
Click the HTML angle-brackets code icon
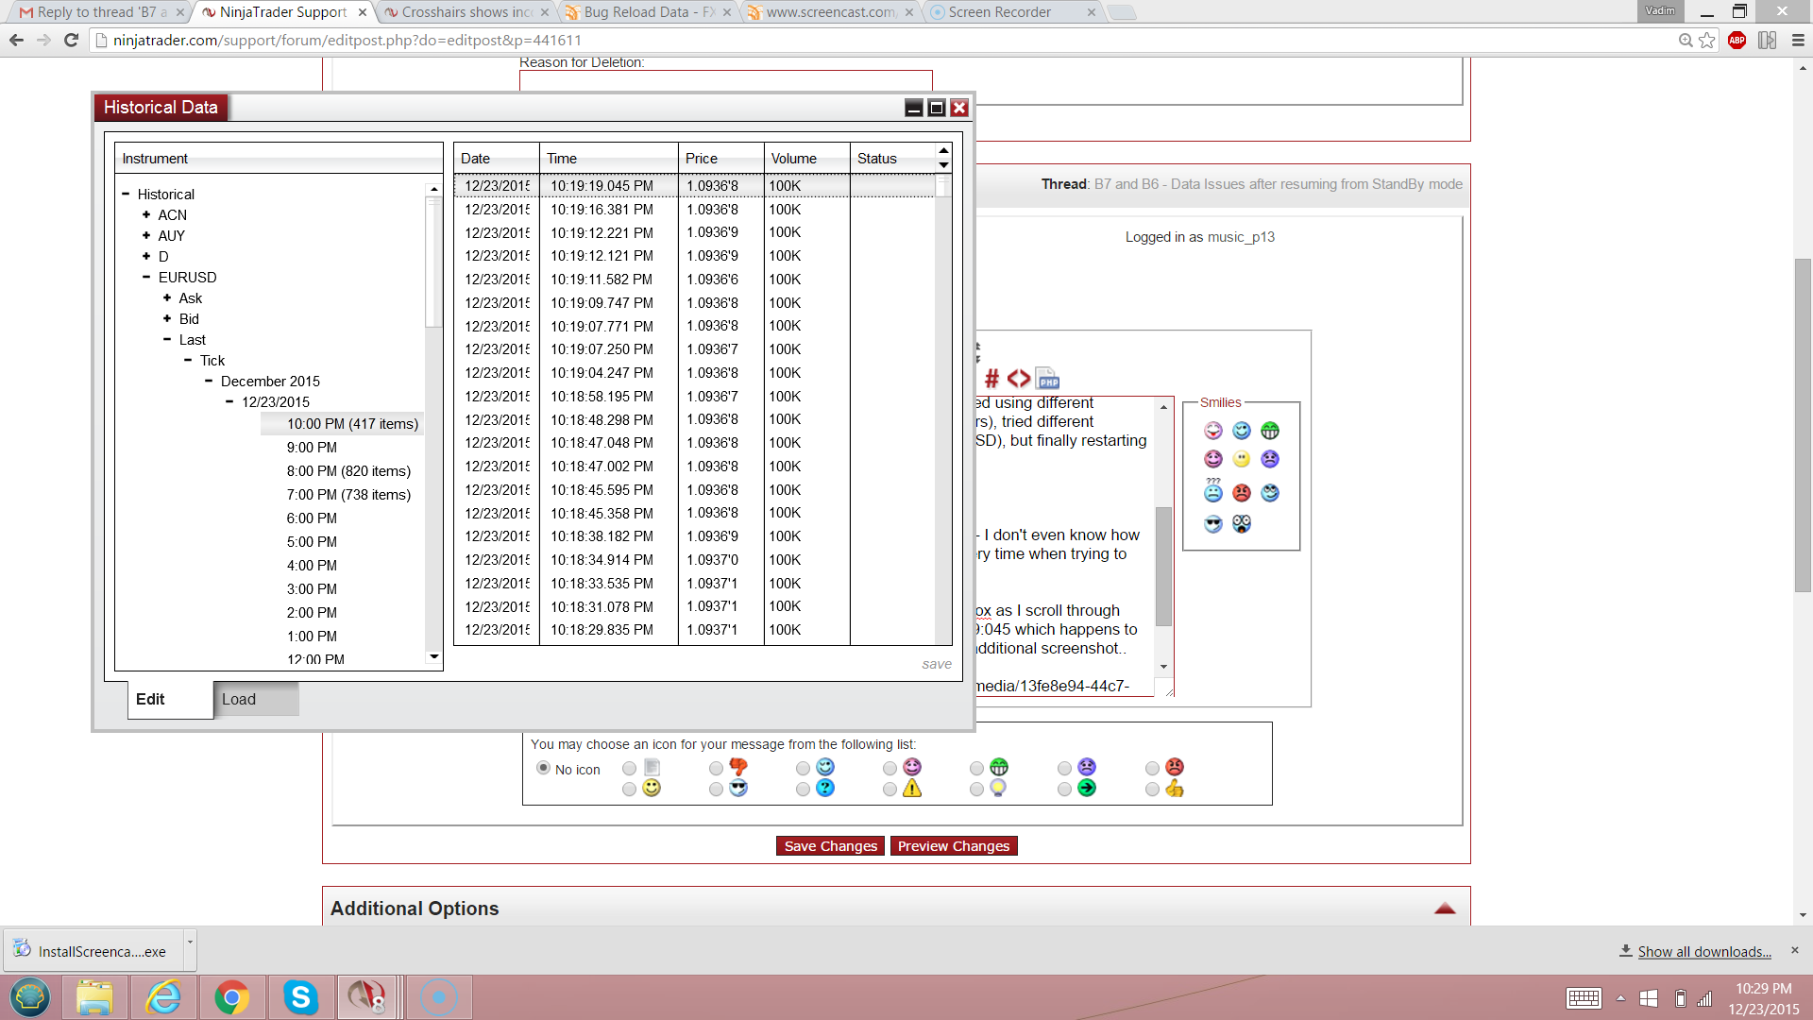pos(1018,379)
